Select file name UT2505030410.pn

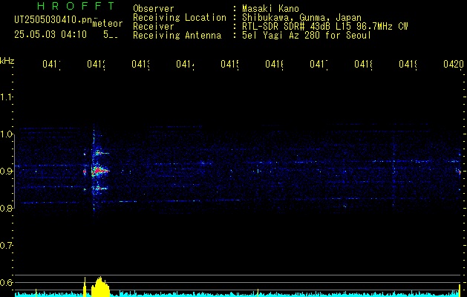click(53, 19)
